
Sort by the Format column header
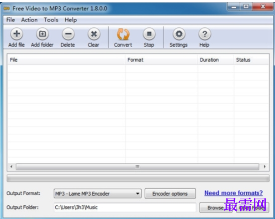tap(161, 60)
